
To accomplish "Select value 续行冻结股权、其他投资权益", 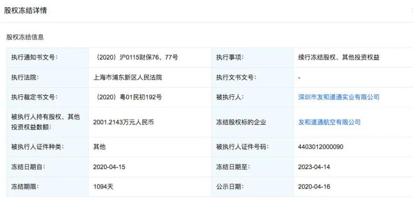I will (339, 57).
